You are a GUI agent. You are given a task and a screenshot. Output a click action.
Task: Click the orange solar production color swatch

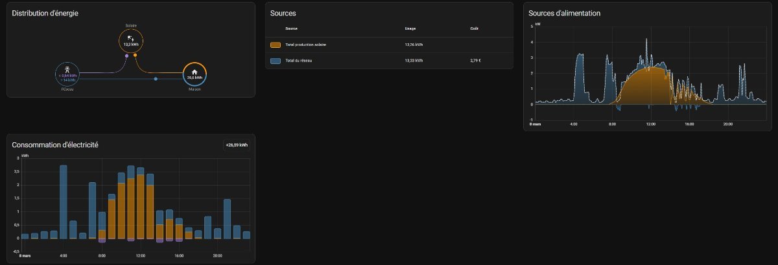coord(276,45)
